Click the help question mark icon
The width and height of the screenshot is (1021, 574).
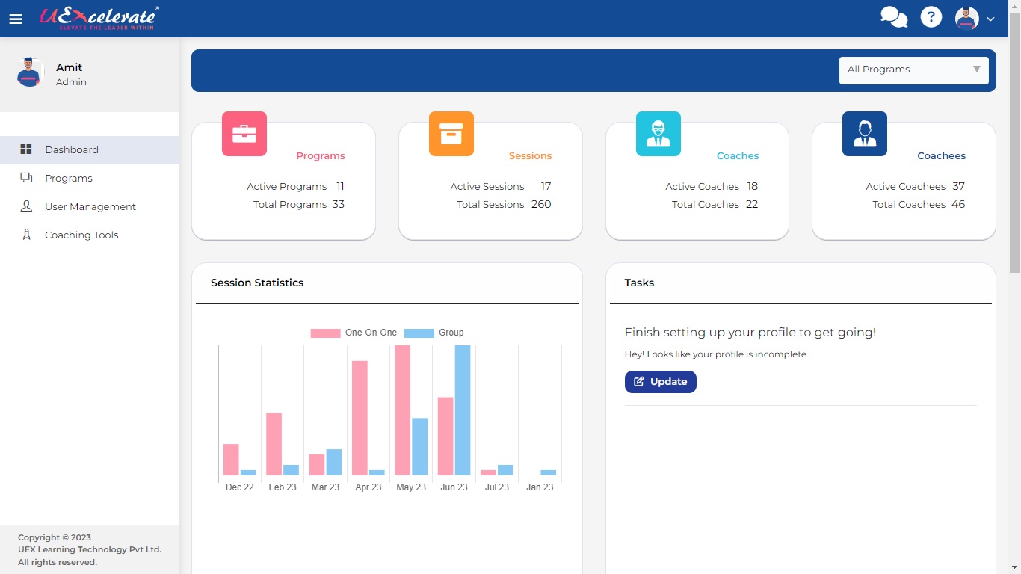[x=931, y=16]
